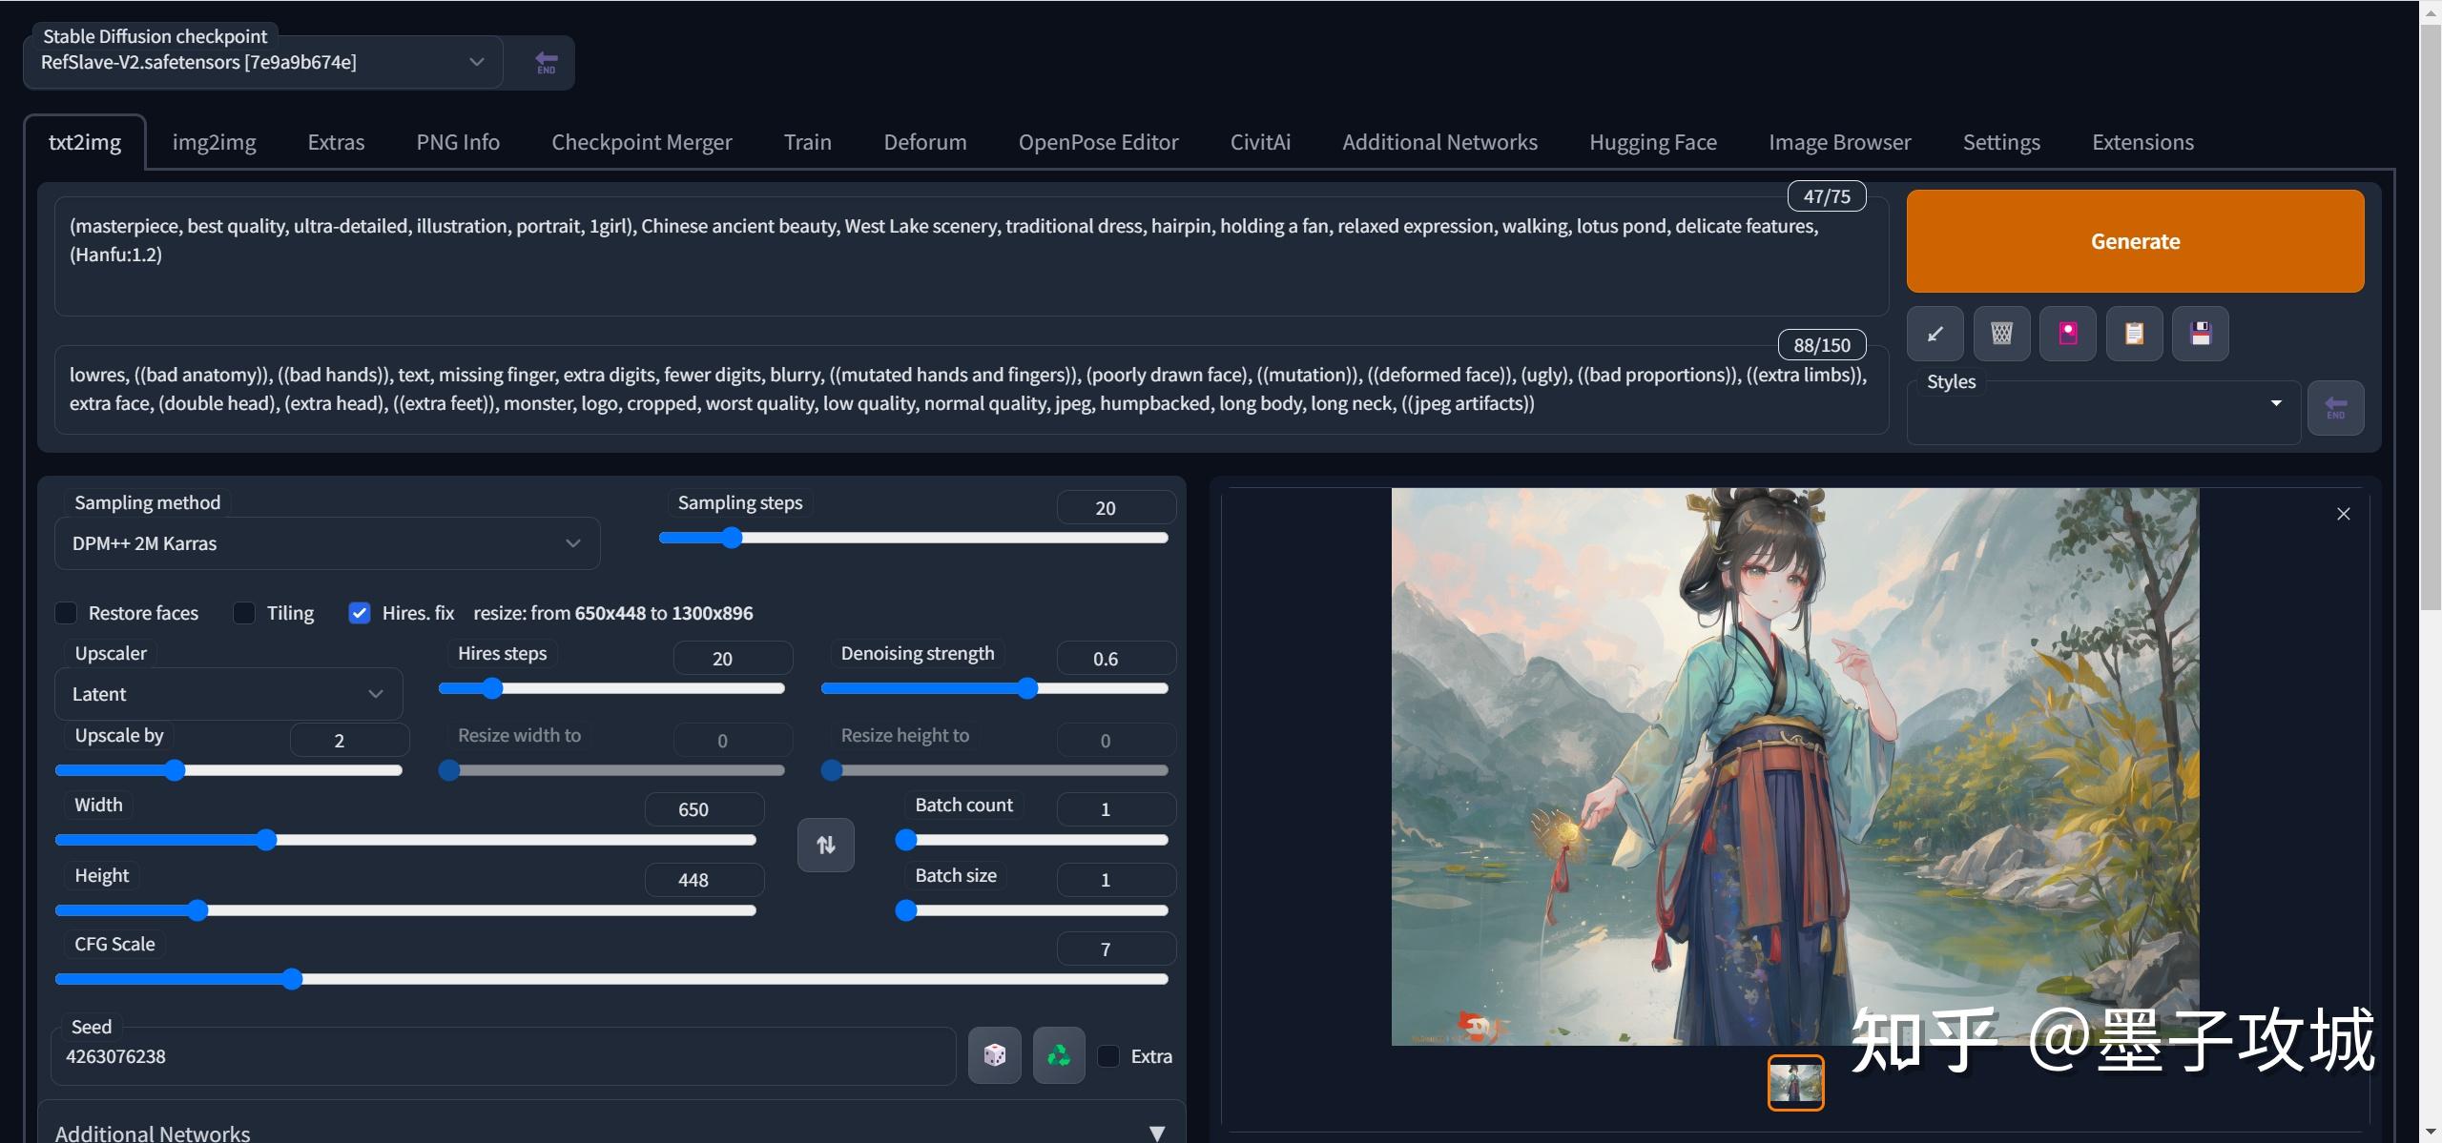Click the refresh checkpoint icon beside model dropdown
The width and height of the screenshot is (2442, 1143).
click(546, 63)
